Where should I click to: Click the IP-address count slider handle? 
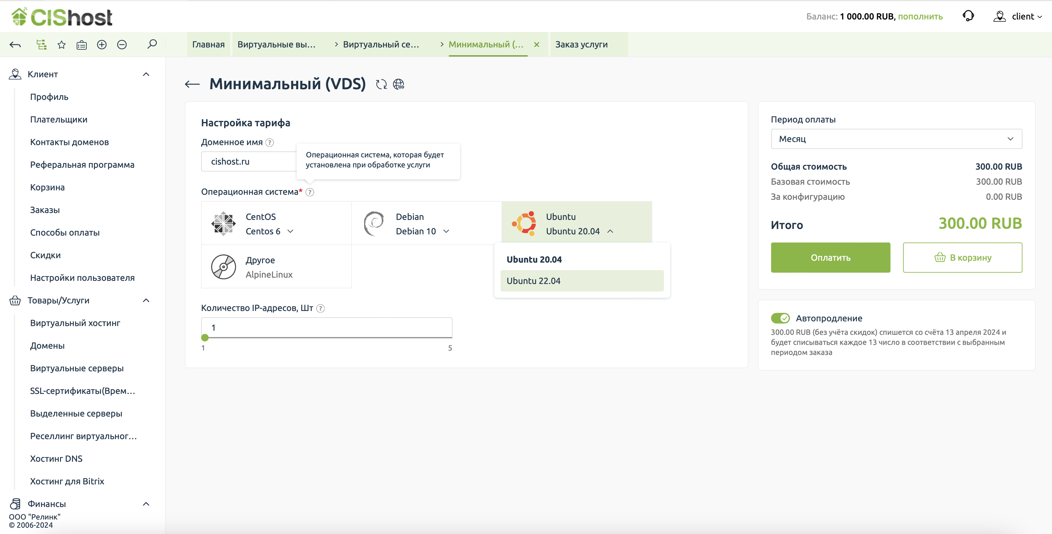[205, 338]
